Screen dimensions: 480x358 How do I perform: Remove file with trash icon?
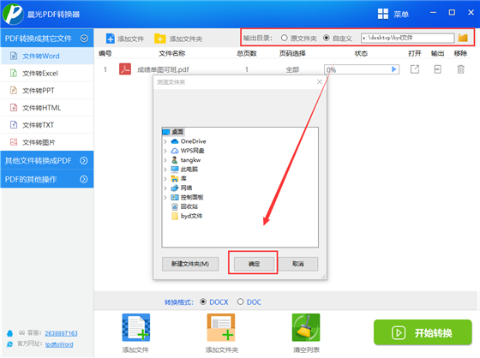461,69
